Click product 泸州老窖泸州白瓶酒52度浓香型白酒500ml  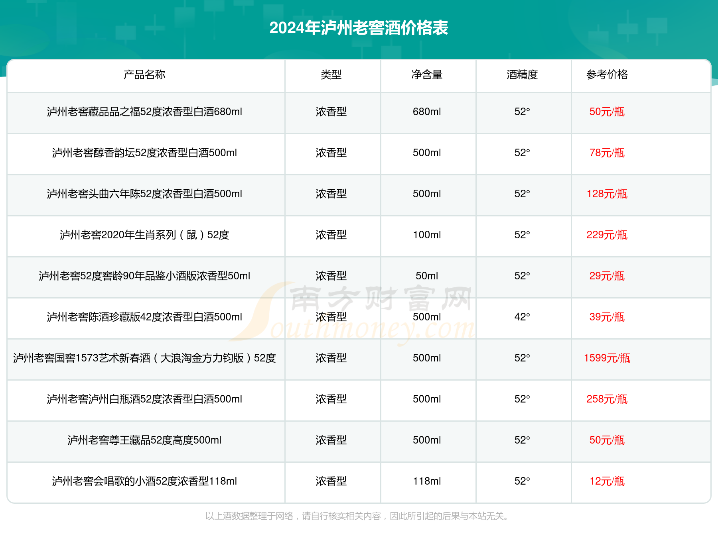144,399
